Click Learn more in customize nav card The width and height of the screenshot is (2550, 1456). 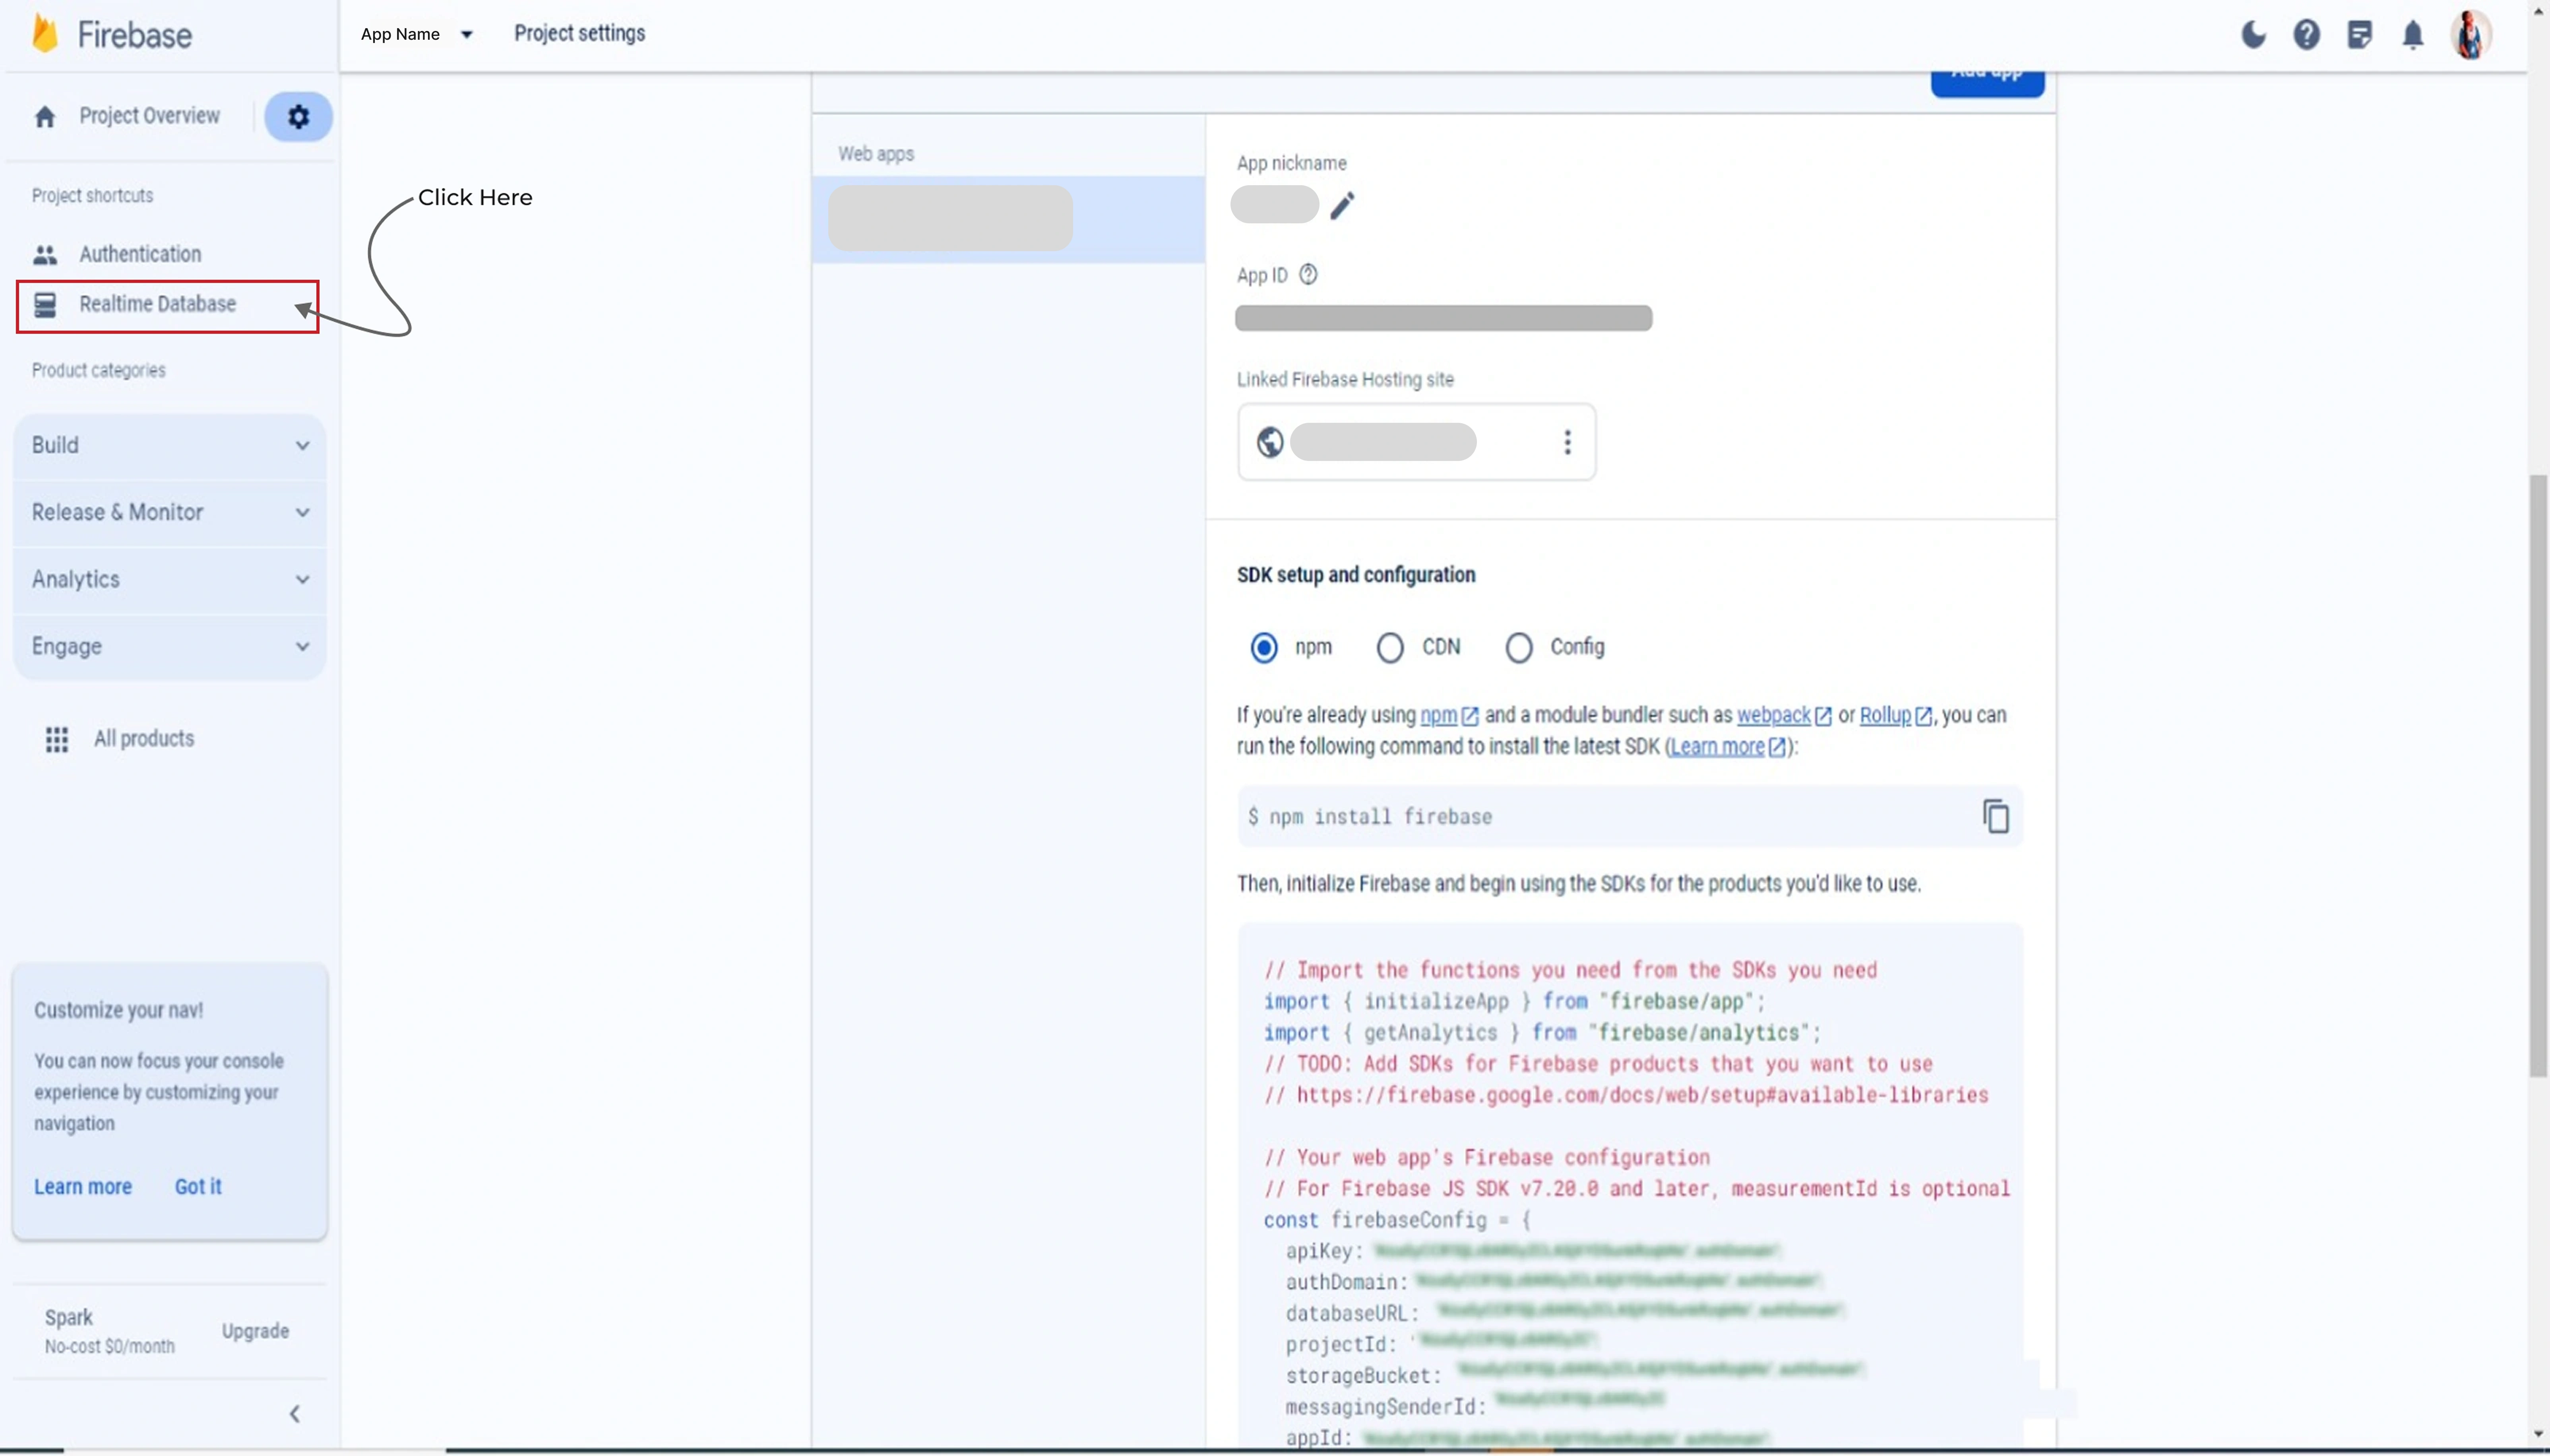point(83,1187)
